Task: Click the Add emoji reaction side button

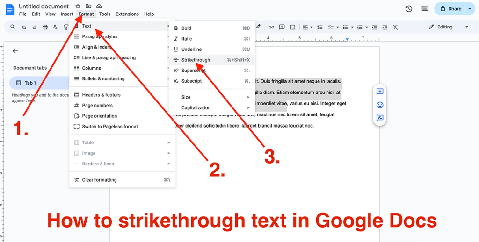Action: pyautogui.click(x=380, y=105)
